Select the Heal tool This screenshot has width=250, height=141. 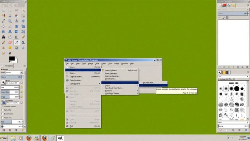tap(10, 48)
